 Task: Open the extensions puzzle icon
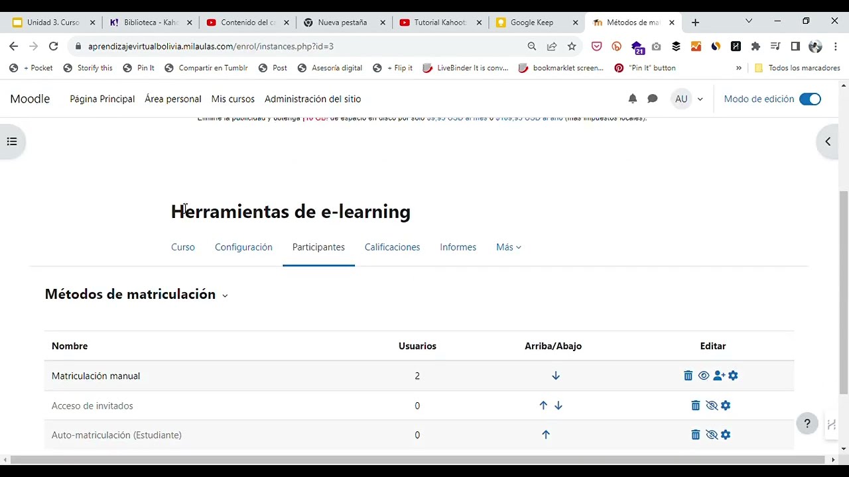pos(755,46)
